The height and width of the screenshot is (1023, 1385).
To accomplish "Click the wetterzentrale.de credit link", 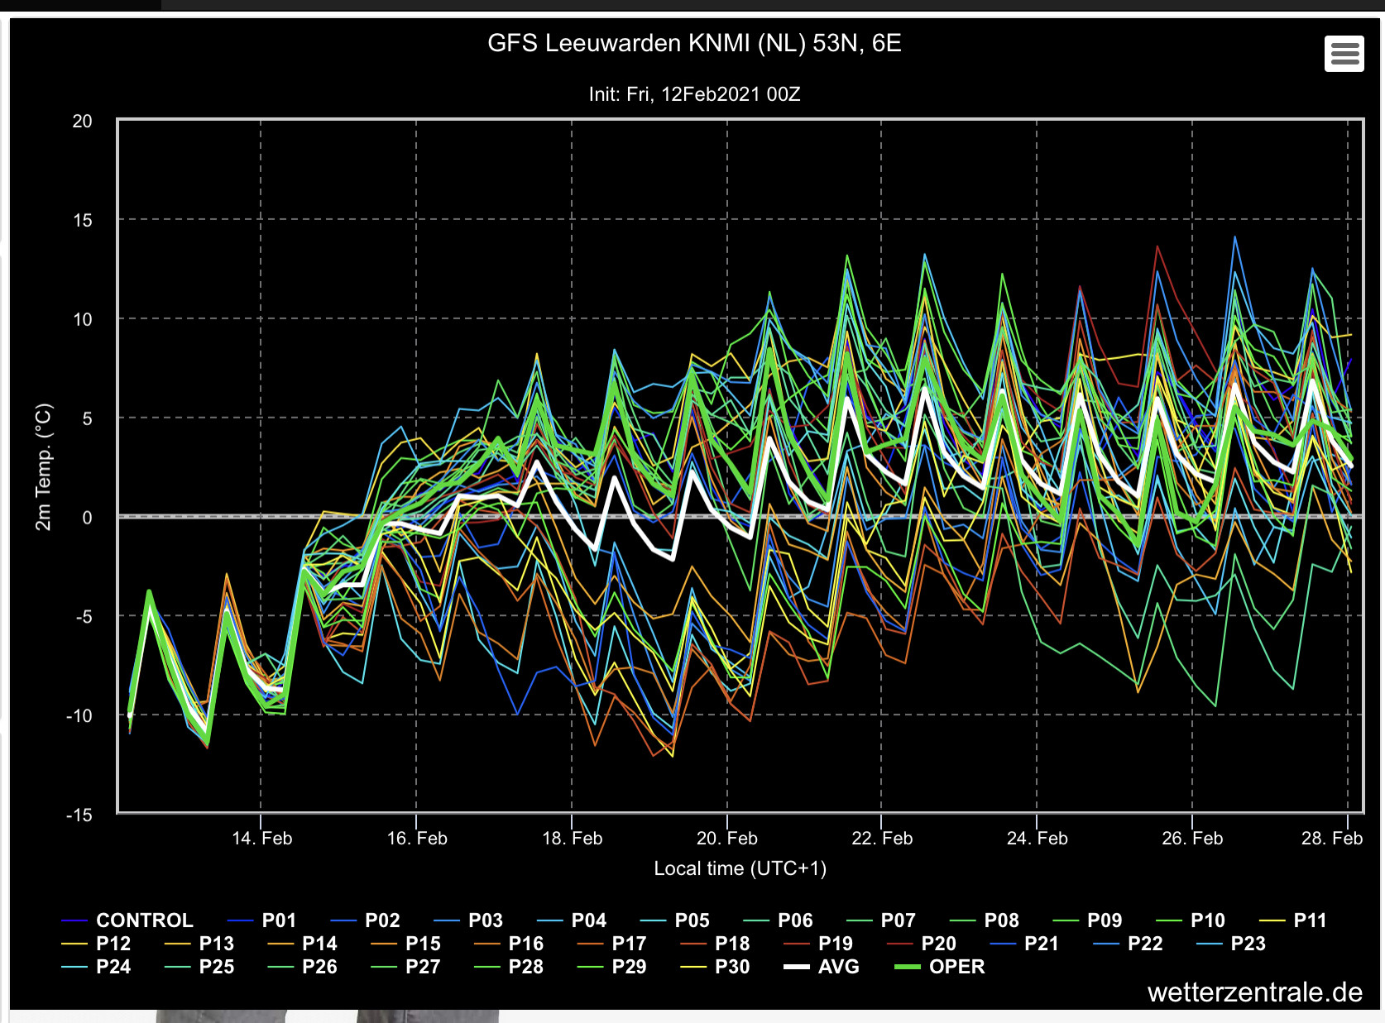I will (1254, 992).
